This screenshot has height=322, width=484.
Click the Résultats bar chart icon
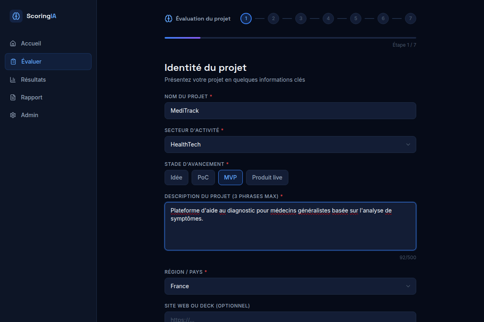coord(13,80)
